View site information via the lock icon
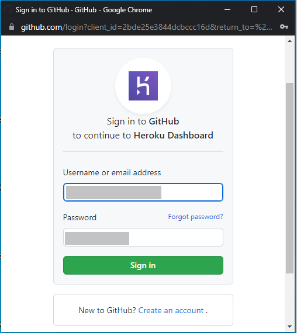Viewport: 297px width, 333px height. click(12, 27)
